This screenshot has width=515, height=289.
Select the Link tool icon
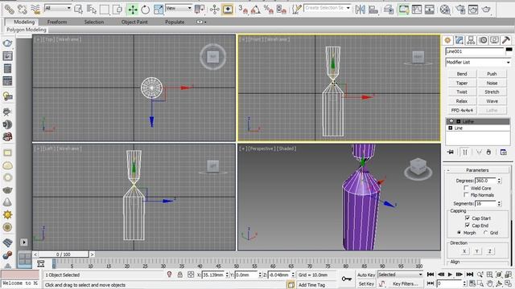tap(9, 9)
